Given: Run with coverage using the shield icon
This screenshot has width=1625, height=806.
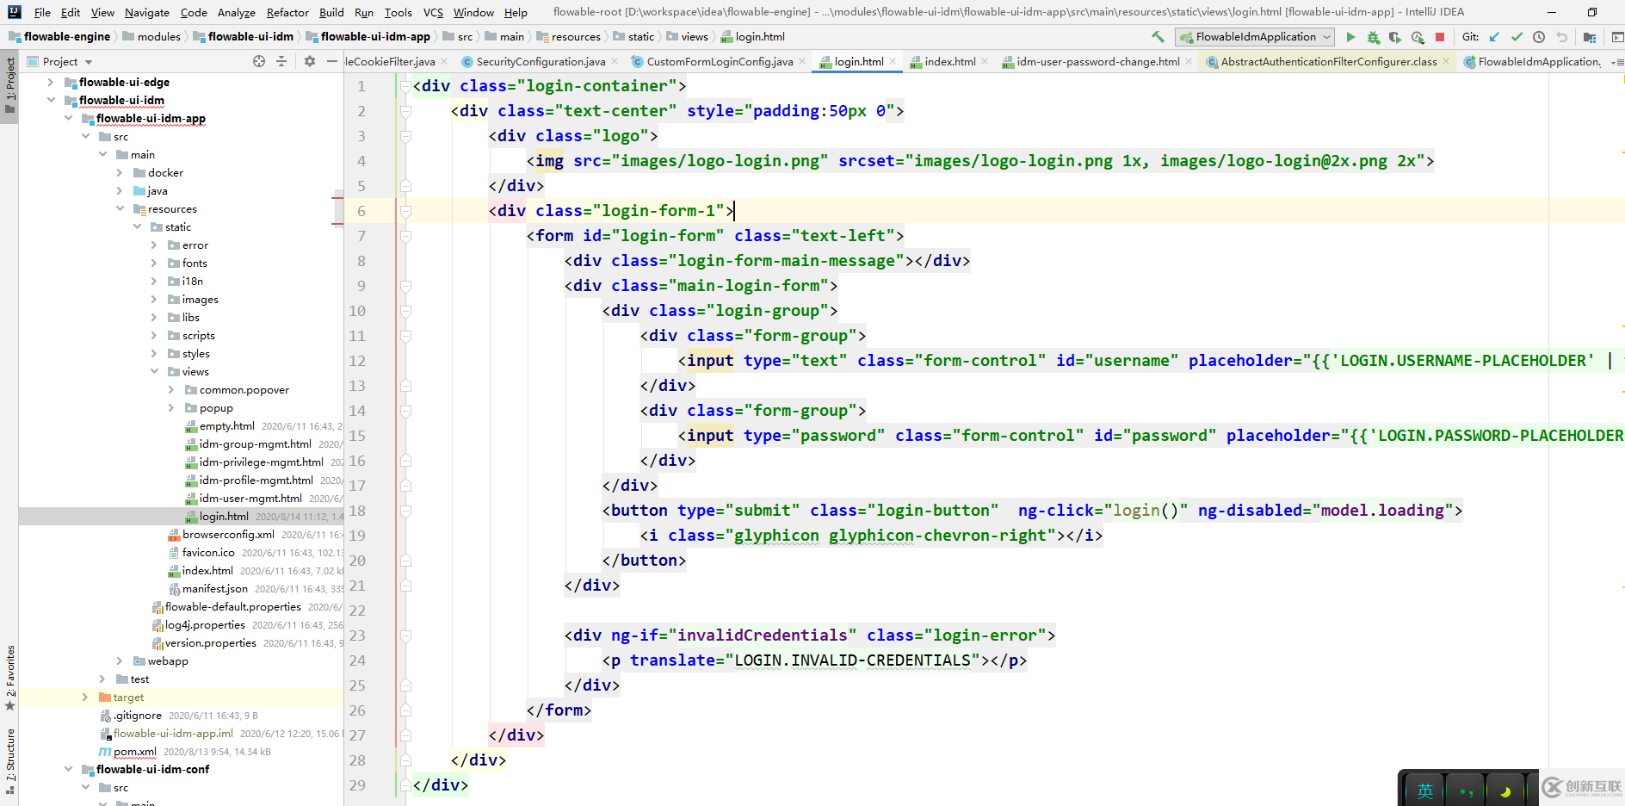Looking at the screenshot, I should tap(1395, 37).
